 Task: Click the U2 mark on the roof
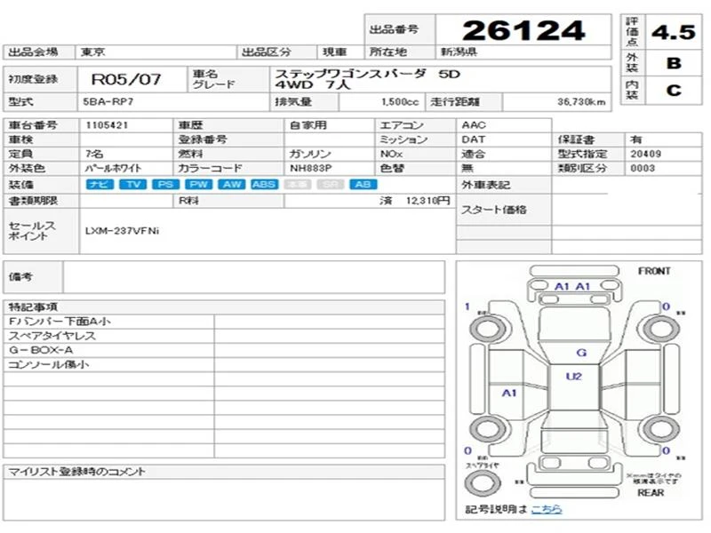[x=573, y=376]
